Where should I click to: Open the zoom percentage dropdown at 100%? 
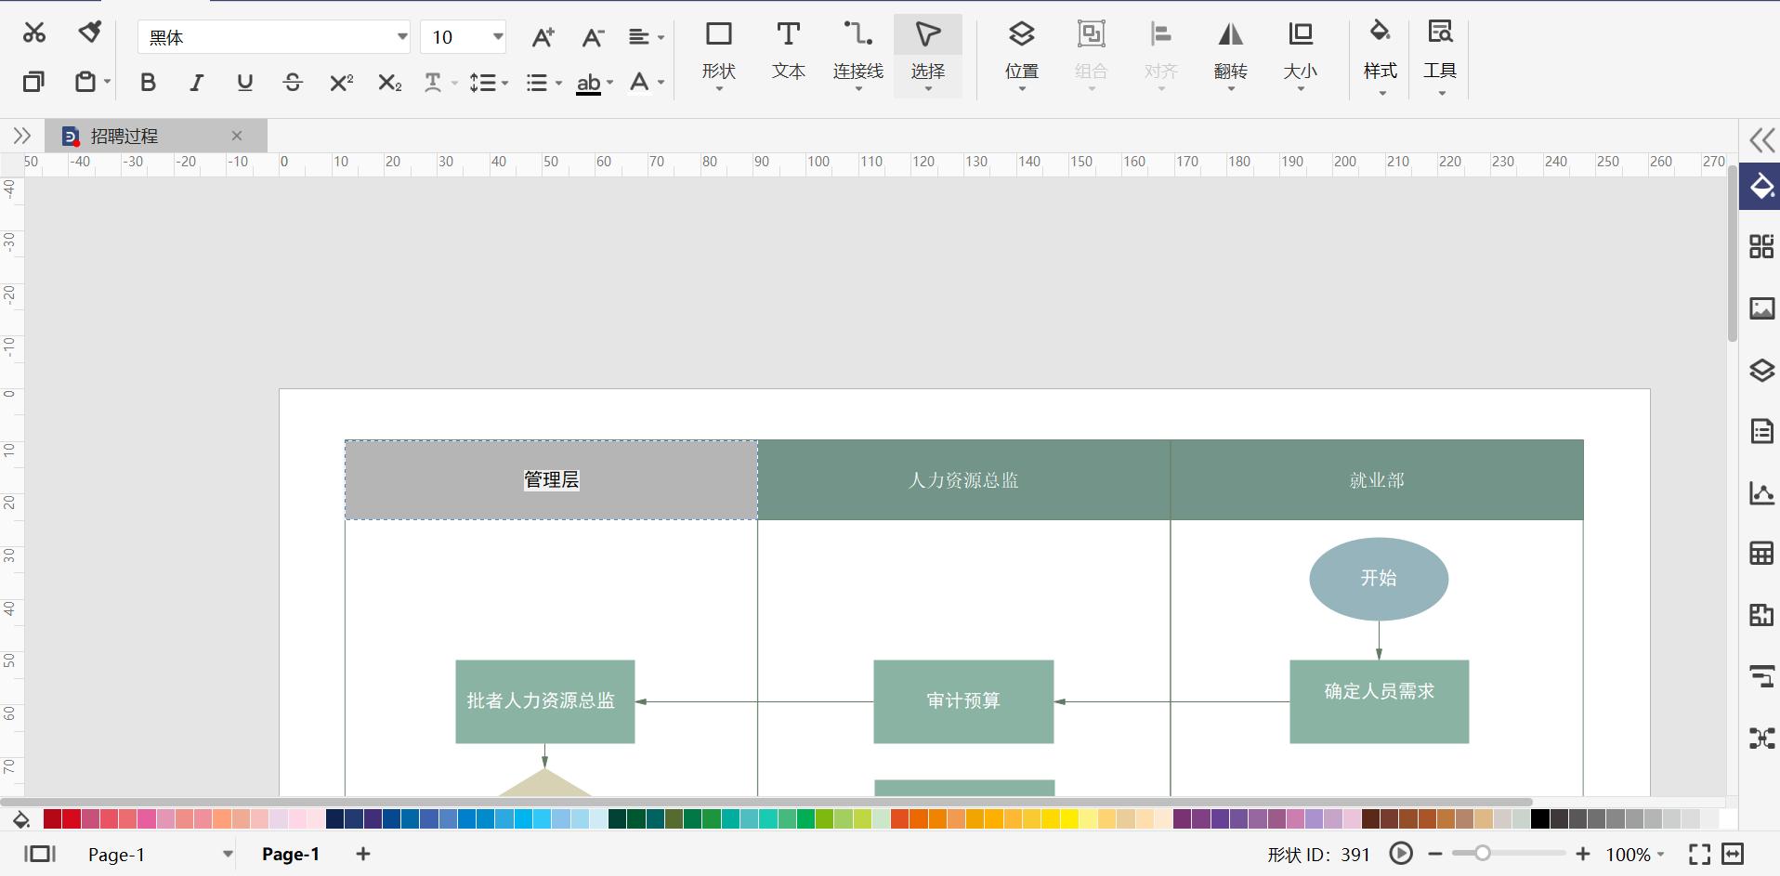coord(1635,854)
